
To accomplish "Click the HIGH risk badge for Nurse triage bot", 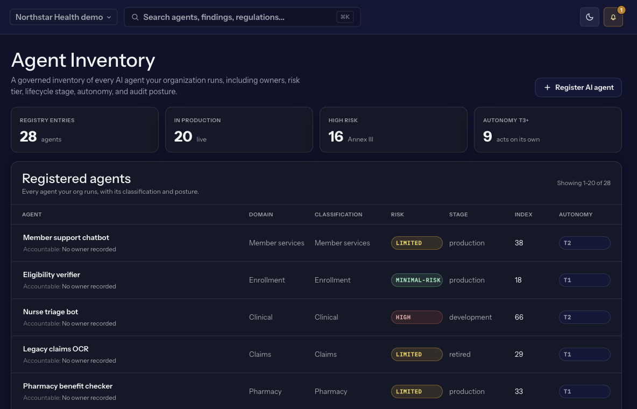I will pos(417,317).
